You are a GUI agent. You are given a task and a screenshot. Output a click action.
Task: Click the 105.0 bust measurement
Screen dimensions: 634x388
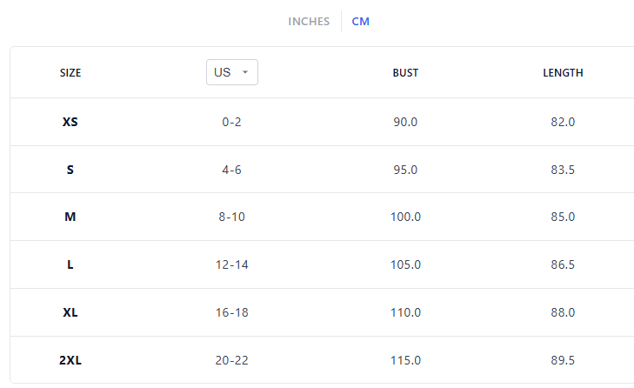point(405,264)
